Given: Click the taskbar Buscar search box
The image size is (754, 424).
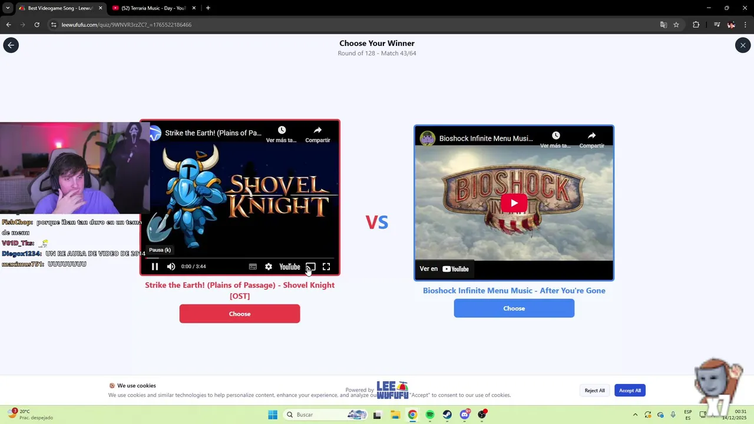Looking at the screenshot, I should click(x=326, y=415).
